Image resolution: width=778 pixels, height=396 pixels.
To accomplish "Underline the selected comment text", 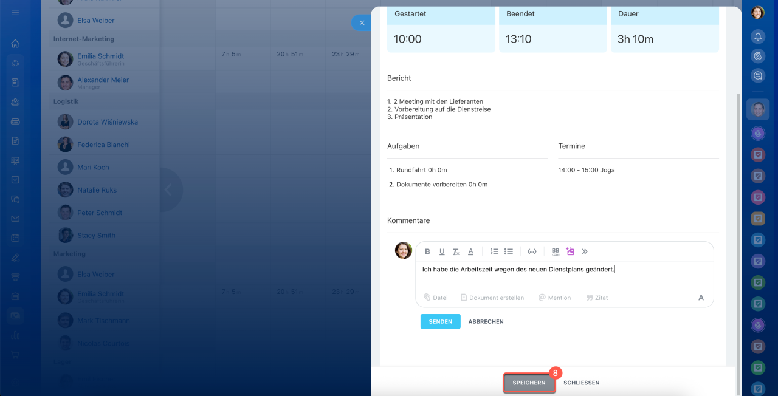I will tap(442, 251).
